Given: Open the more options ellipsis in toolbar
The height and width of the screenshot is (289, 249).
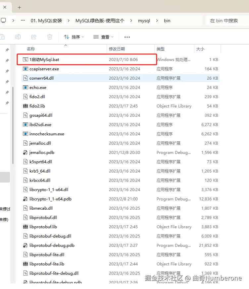Looking at the screenshot, I should (127, 37).
